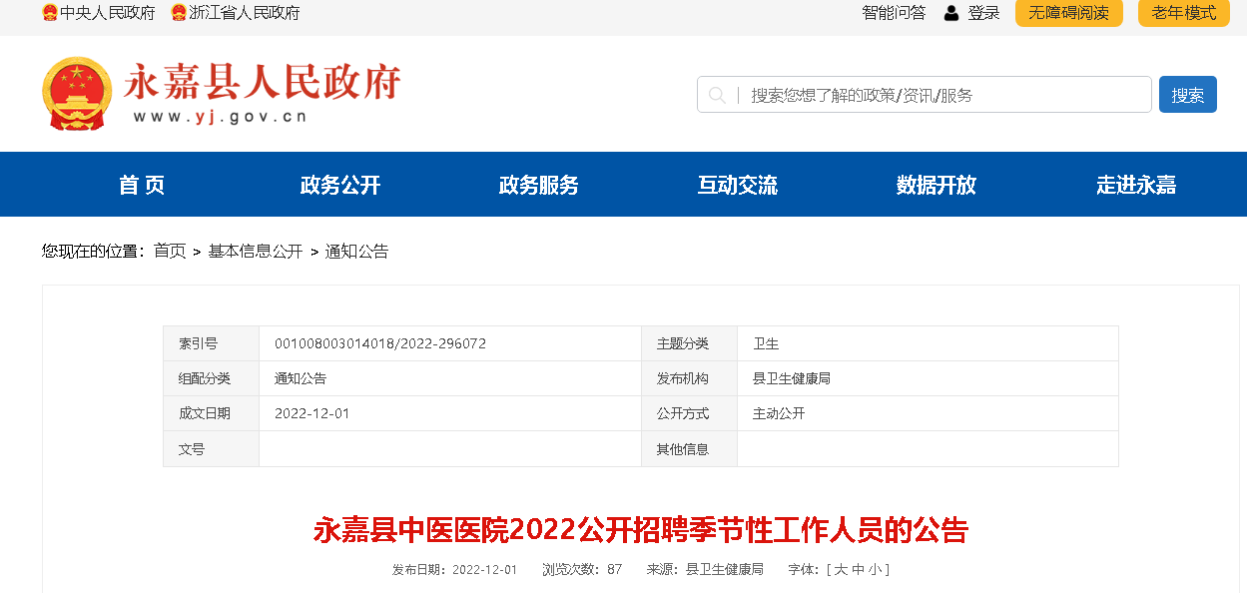
Task: Set font size to 大
Action: pos(841,569)
